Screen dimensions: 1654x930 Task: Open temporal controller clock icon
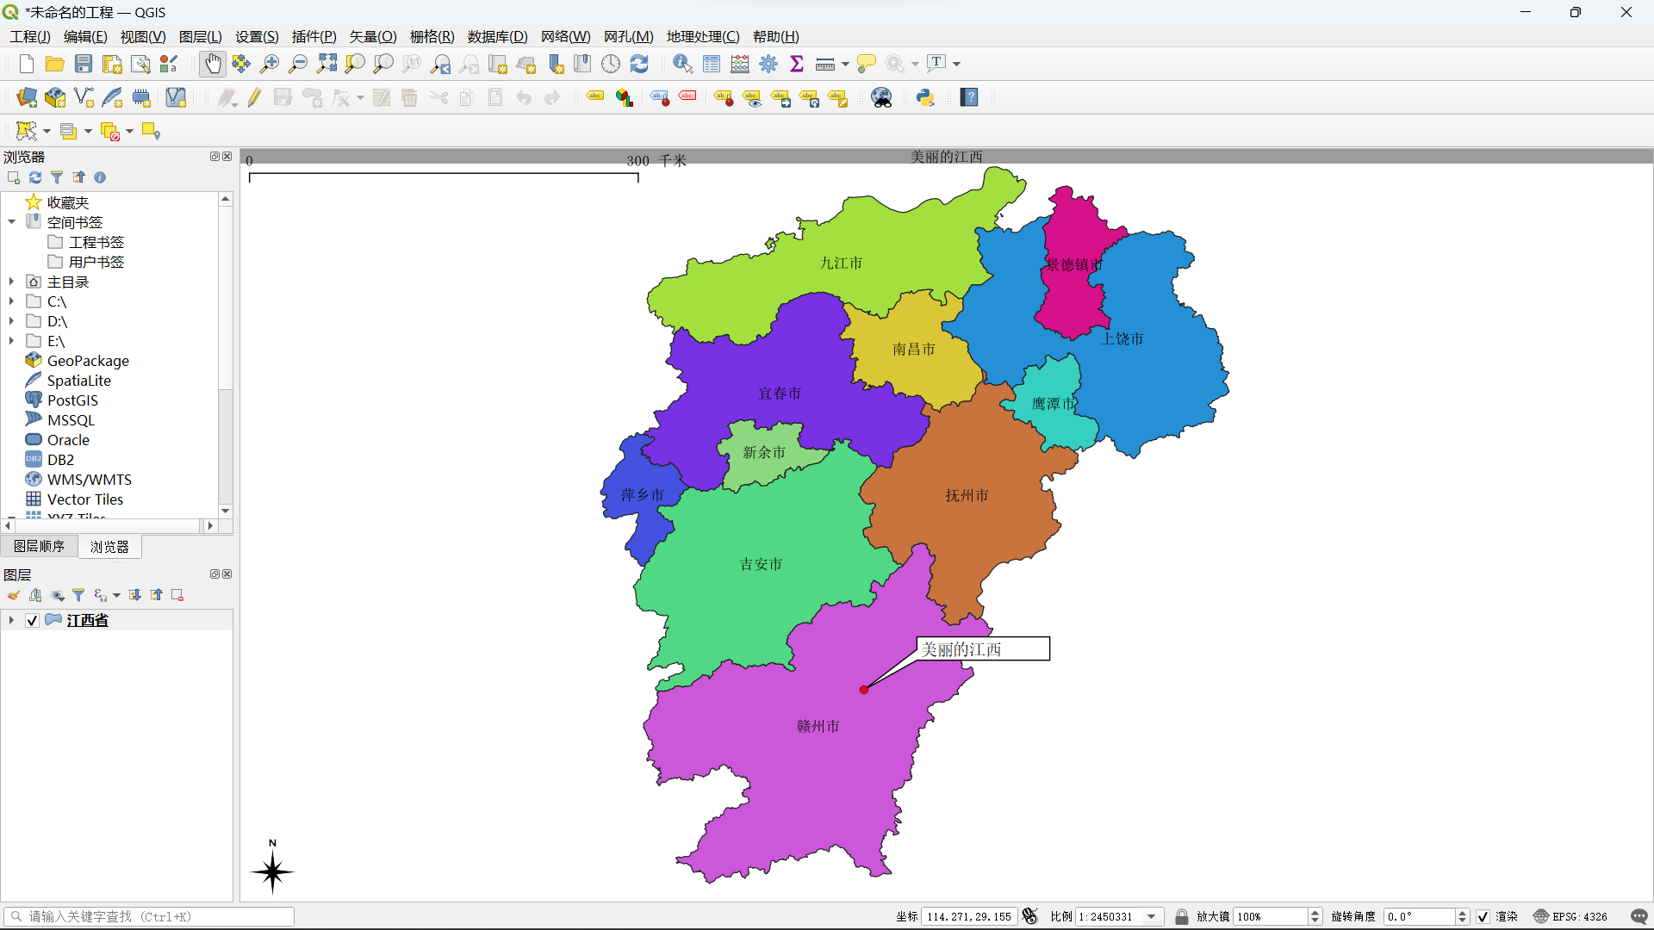coord(611,64)
